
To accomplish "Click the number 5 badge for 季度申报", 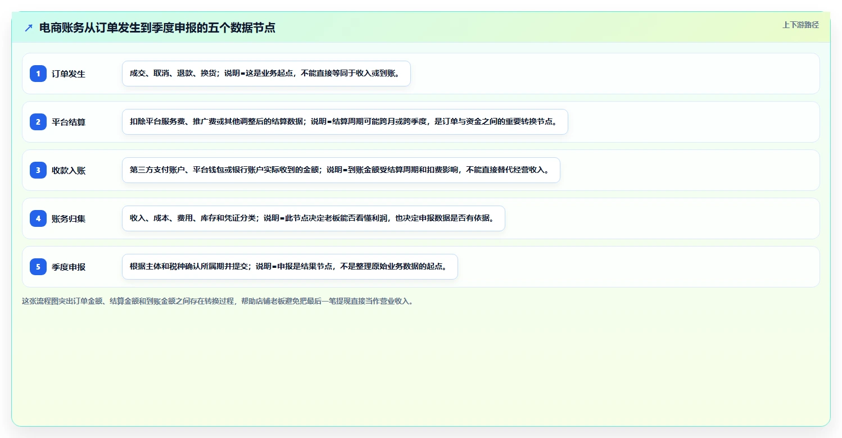I will tap(38, 267).
